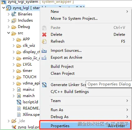Click the README file icon
This screenshot has height=130, width=132.
point(19,108)
